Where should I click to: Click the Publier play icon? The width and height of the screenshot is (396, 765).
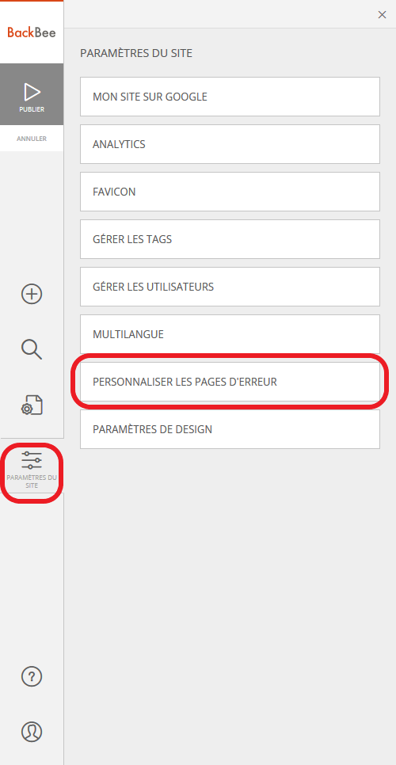click(32, 92)
